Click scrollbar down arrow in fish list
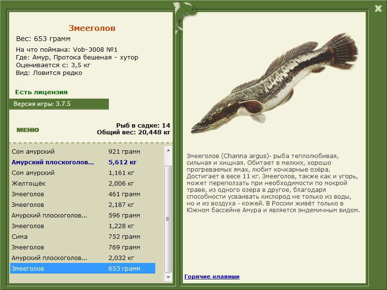The width and height of the screenshot is (387, 290). [x=168, y=277]
